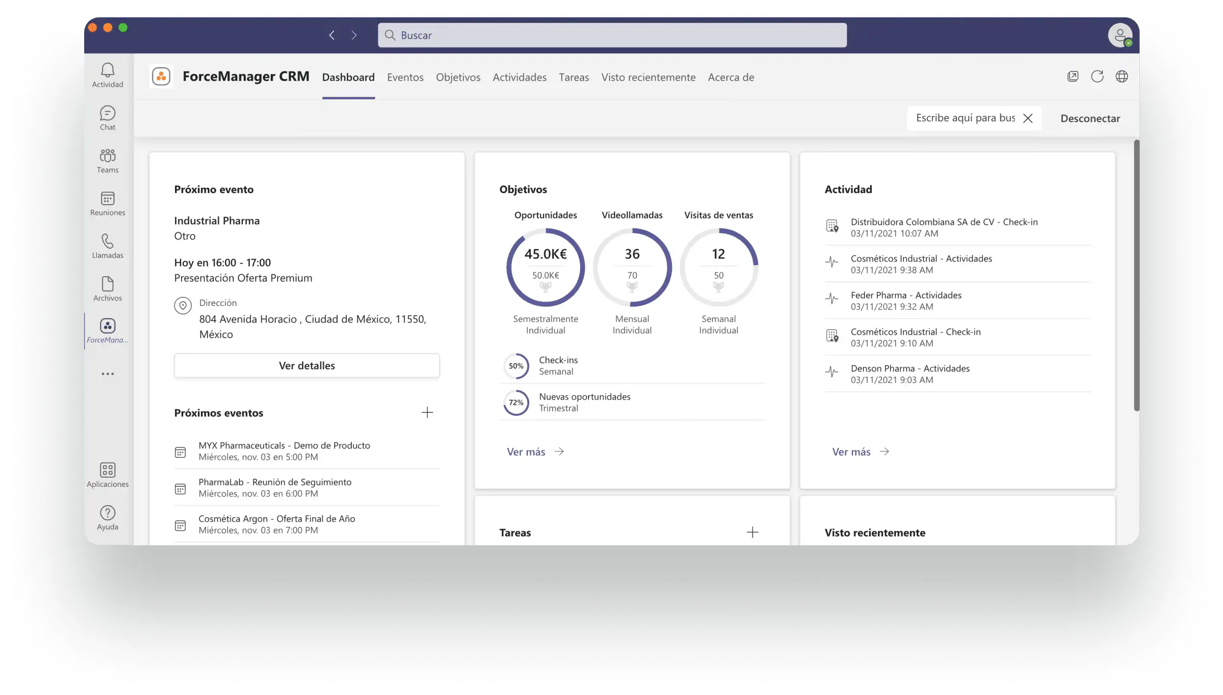This screenshot has width=1223, height=695.
Task: Click check-in icon for Cosméticos Industrial Check-in
Action: [x=832, y=336]
